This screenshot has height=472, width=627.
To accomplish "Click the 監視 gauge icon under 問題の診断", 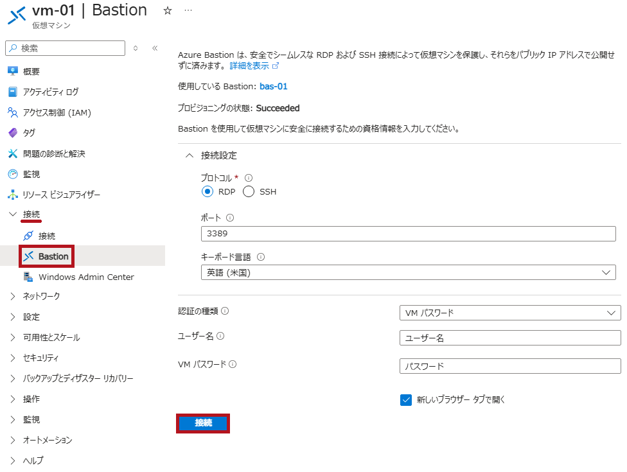I will click(13, 174).
